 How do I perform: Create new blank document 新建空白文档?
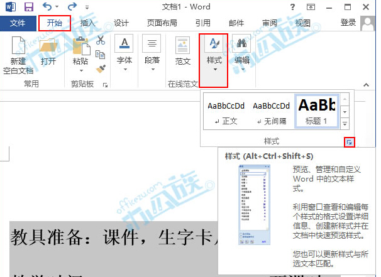point(18,55)
